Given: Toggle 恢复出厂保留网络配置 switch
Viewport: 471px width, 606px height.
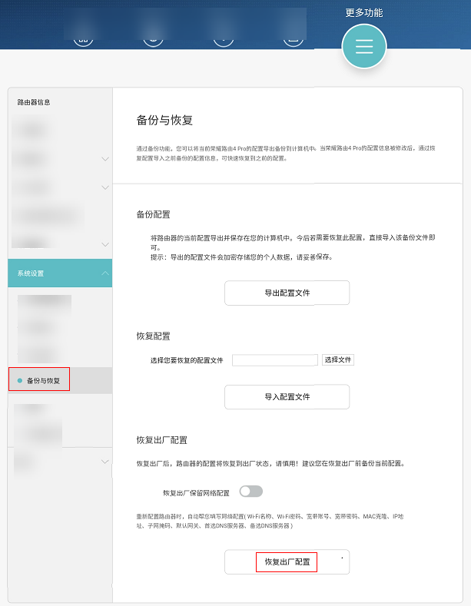Looking at the screenshot, I should (250, 492).
